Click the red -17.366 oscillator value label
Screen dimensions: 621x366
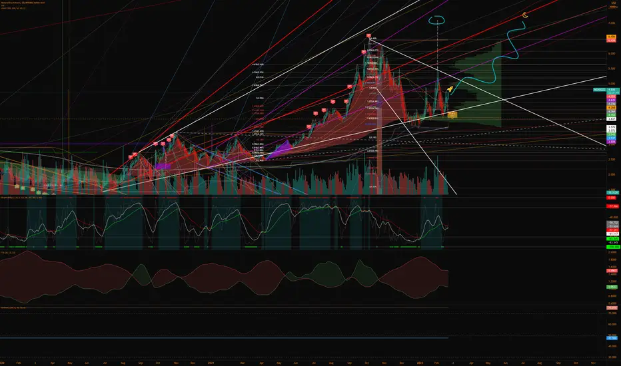point(612,206)
